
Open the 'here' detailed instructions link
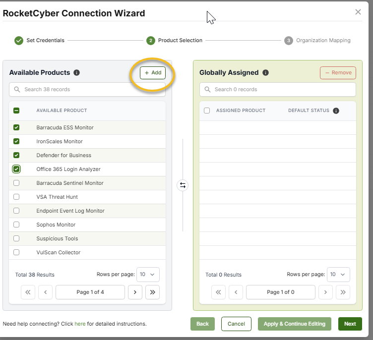(80, 324)
